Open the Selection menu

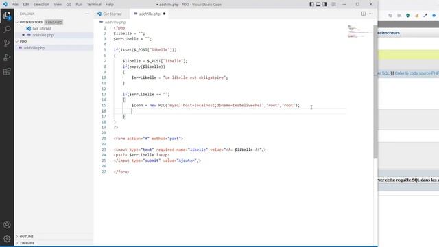tap(41, 5)
